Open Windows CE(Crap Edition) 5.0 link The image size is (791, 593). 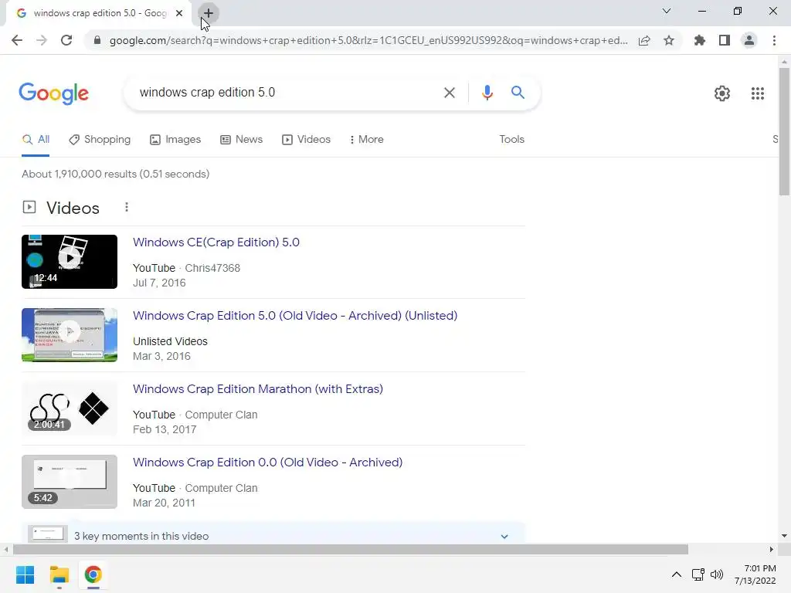[216, 242]
